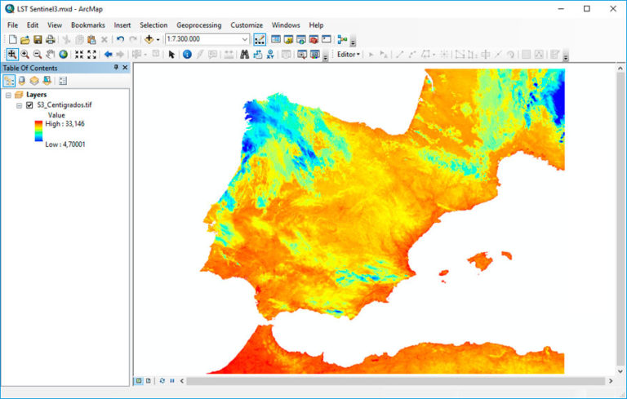
Task: Open the Bookmarks menu
Action: click(88, 25)
